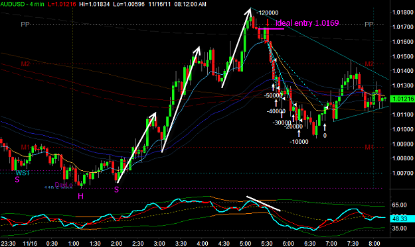Click the 2:00 time axis label
The height and width of the screenshot is (247, 415).
(116, 243)
